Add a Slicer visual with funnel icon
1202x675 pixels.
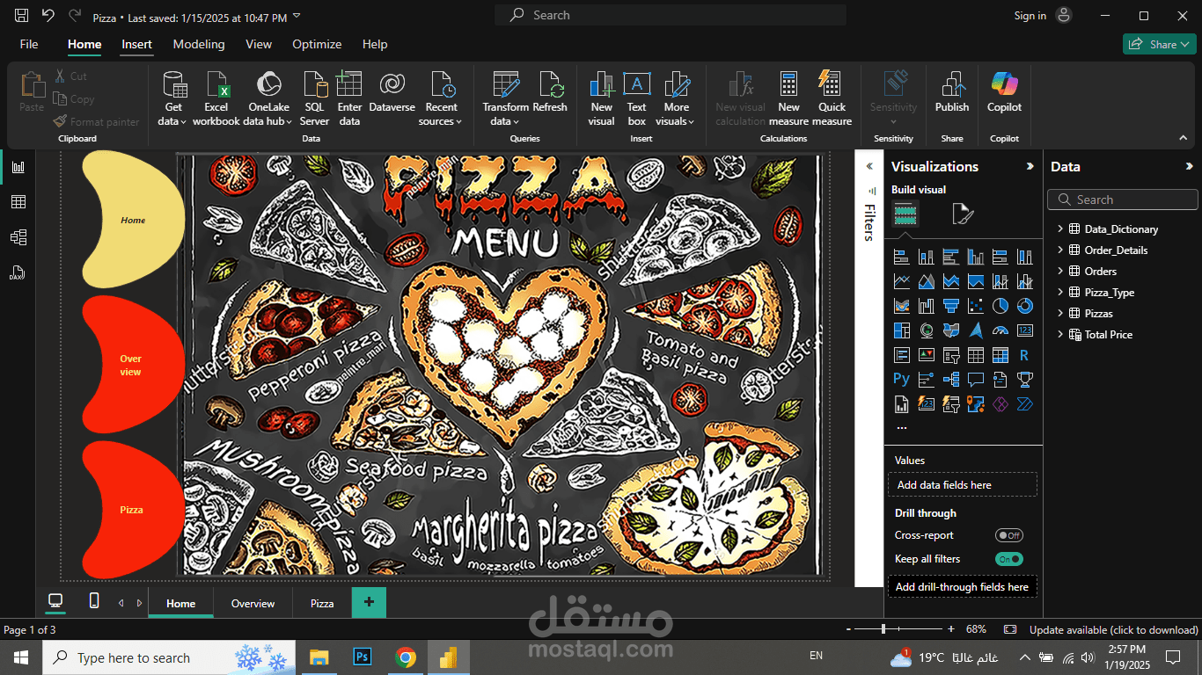950,355
